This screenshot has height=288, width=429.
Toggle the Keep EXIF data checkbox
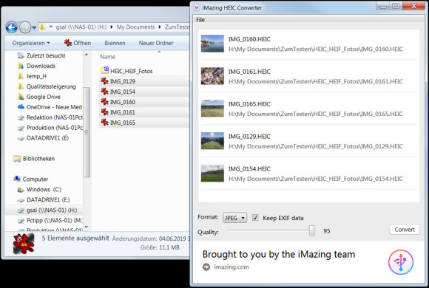pyautogui.click(x=254, y=218)
